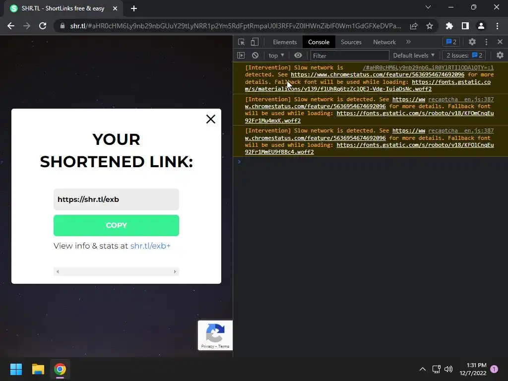View site info via the lock icon
The image size is (508, 381).
(62, 26)
